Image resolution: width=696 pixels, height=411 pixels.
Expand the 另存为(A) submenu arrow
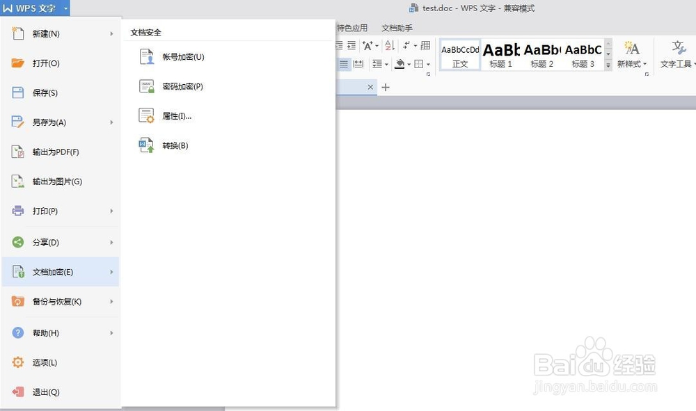tap(111, 122)
